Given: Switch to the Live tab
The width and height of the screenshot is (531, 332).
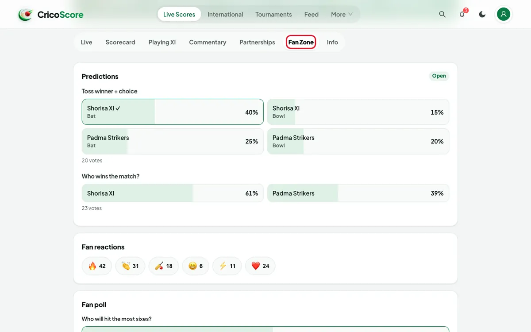Looking at the screenshot, I should (x=87, y=42).
